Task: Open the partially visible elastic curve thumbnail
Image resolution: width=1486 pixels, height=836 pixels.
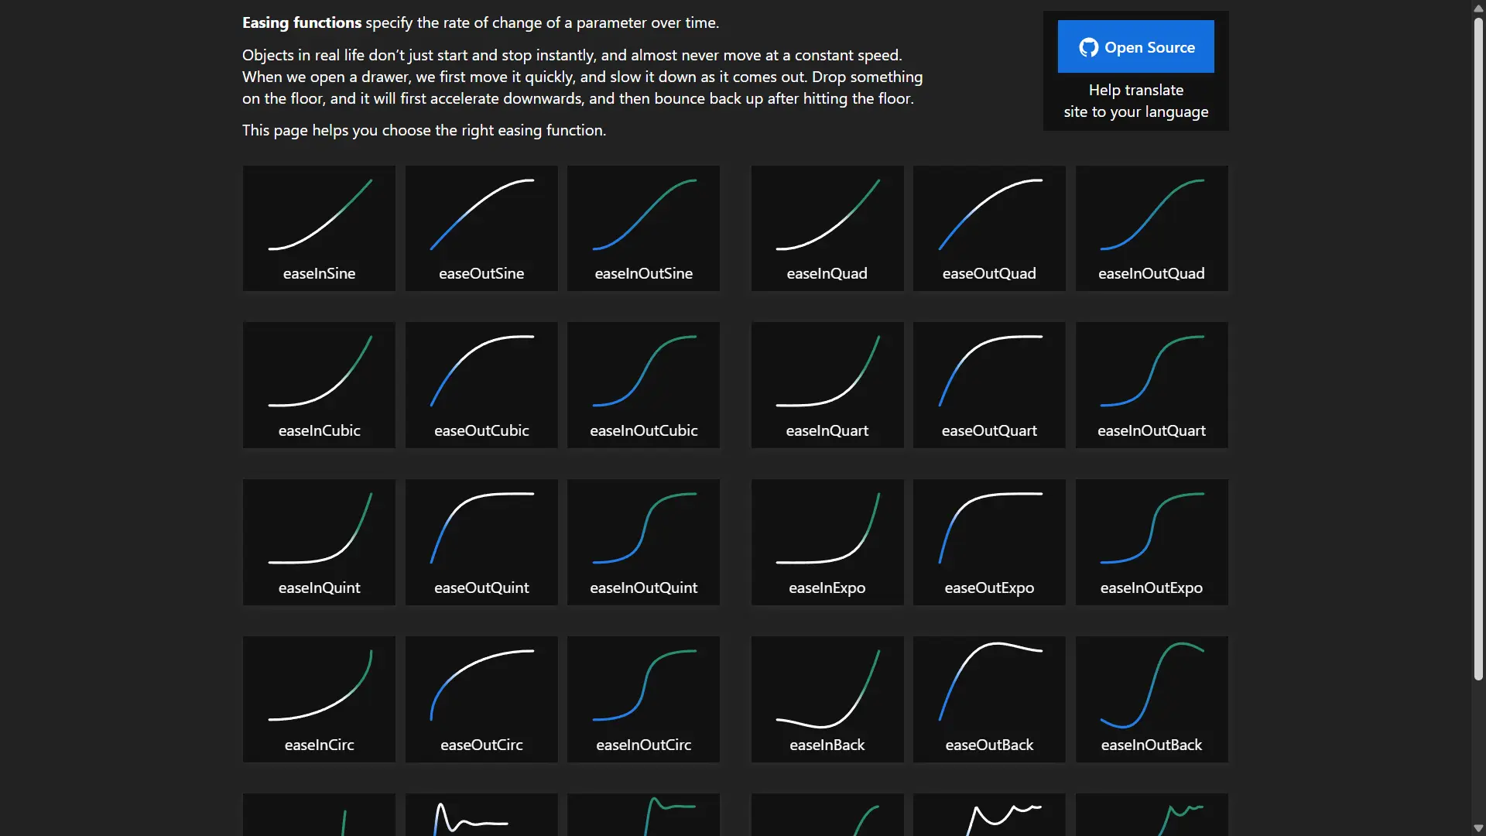Action: tap(481, 817)
